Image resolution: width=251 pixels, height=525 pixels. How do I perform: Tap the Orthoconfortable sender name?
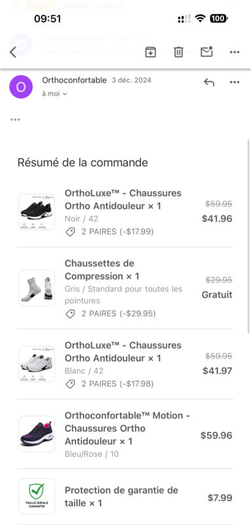[74, 80]
